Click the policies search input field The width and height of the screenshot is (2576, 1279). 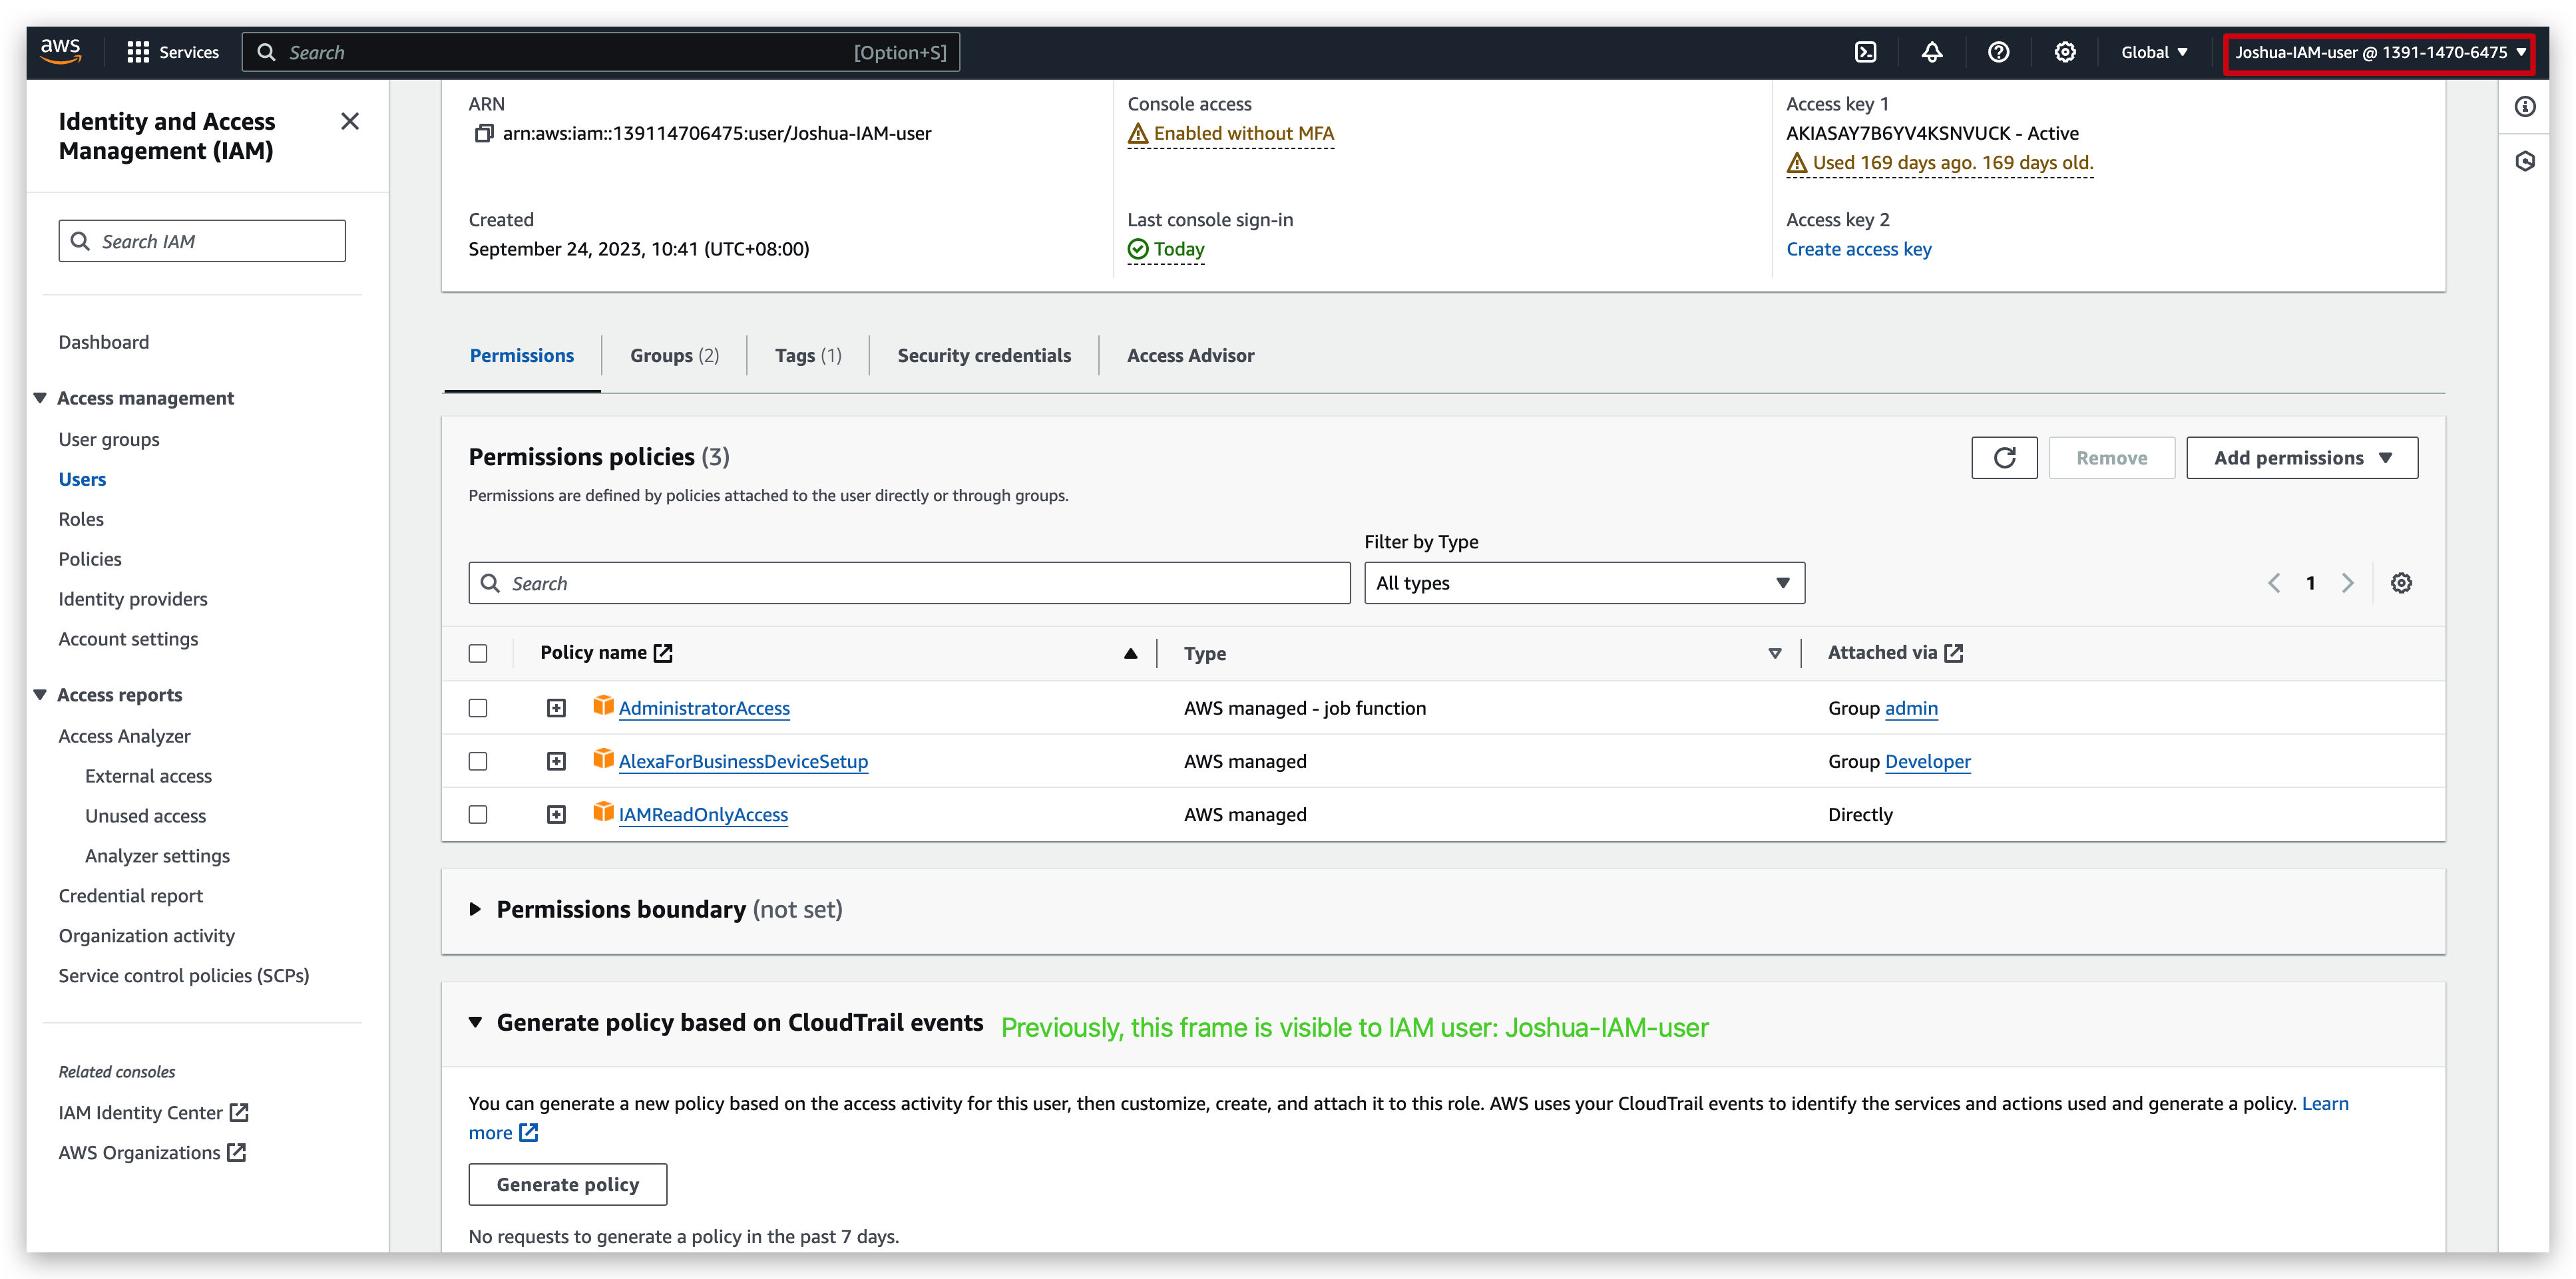coord(908,582)
